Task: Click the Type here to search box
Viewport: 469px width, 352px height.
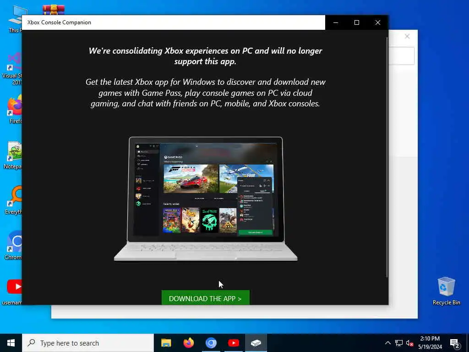Action: 88,343
